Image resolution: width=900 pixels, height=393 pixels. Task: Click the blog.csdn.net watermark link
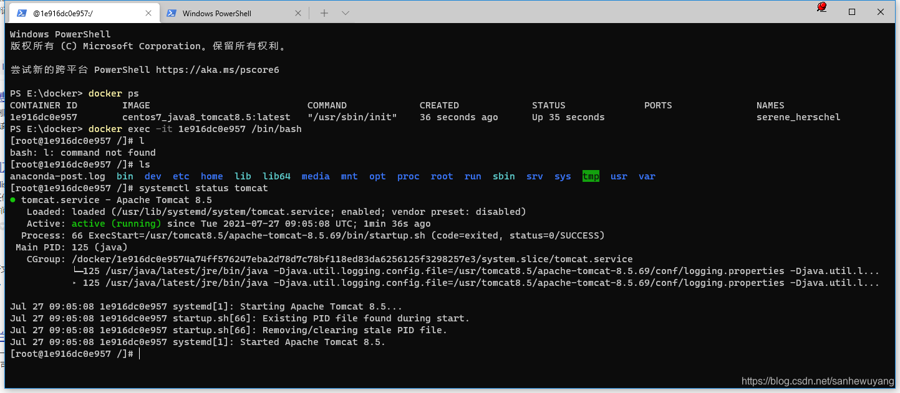tap(817, 381)
